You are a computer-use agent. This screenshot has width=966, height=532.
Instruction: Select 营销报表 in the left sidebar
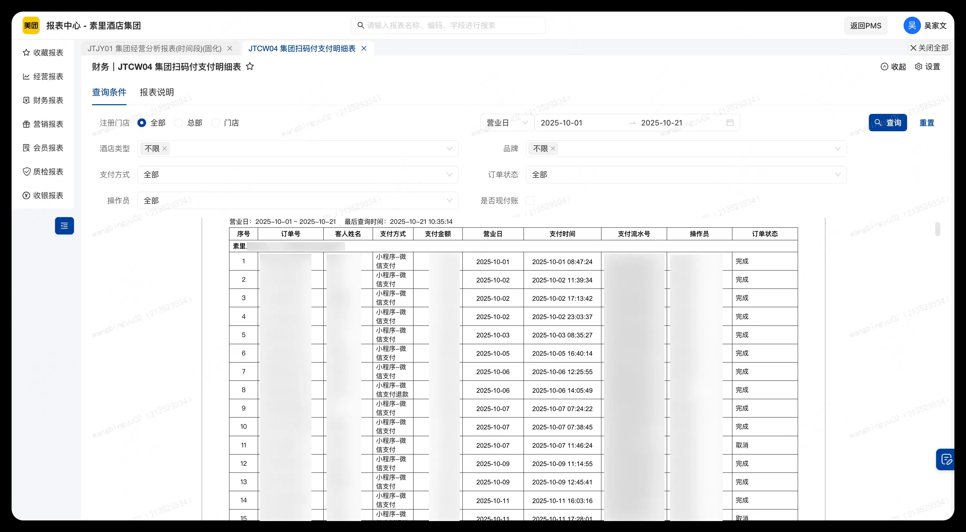[43, 124]
